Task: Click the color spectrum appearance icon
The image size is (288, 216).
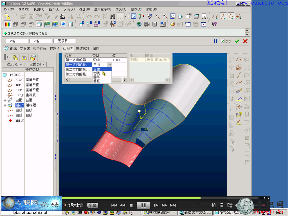Action: tap(8, 24)
